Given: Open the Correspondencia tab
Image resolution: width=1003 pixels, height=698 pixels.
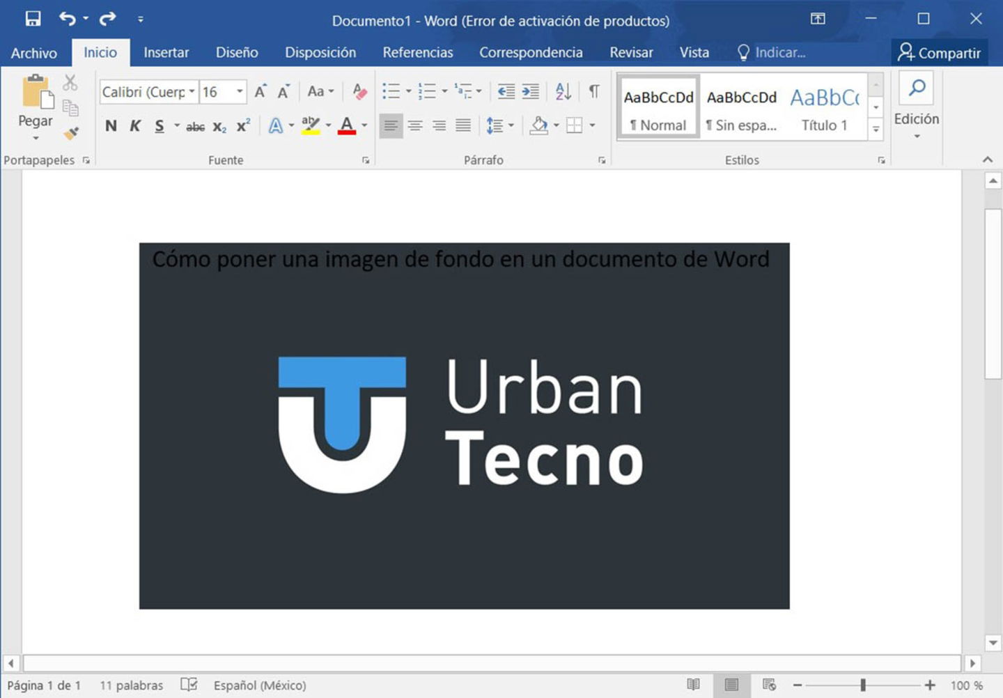Looking at the screenshot, I should pyautogui.click(x=531, y=53).
